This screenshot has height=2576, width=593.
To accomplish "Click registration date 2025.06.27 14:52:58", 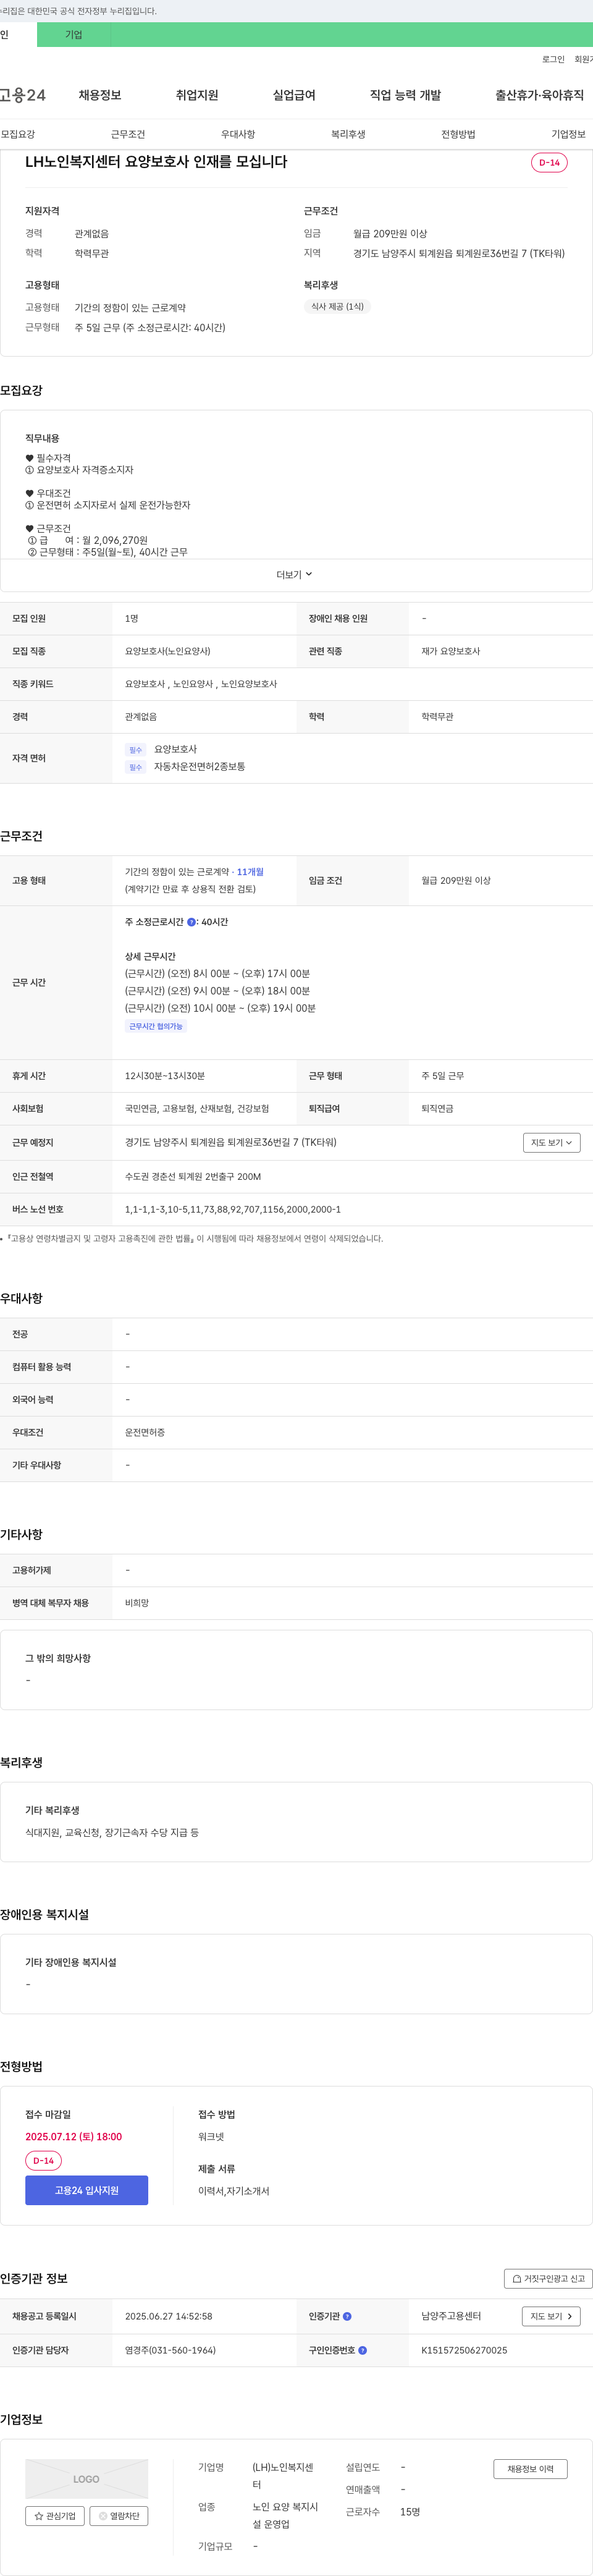I will 168,2316.
